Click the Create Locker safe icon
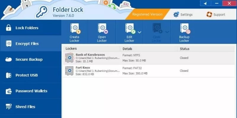Viewport: 237px width, 118px height. [76, 28]
